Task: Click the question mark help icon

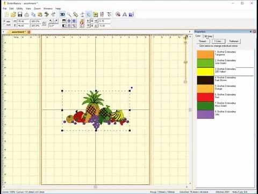Action: click(82, 23)
